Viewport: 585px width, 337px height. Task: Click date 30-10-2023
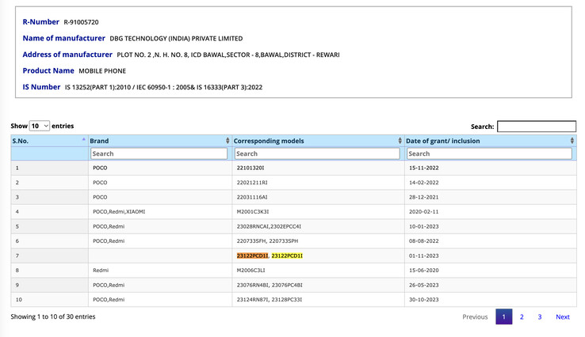(424, 299)
